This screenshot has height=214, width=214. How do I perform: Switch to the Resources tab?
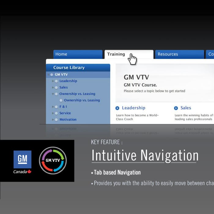(180, 54)
